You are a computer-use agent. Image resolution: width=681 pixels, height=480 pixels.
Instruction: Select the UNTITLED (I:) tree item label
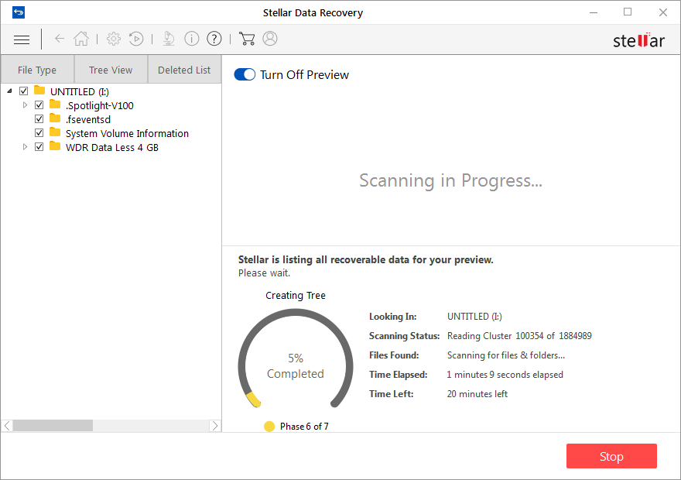(x=80, y=91)
